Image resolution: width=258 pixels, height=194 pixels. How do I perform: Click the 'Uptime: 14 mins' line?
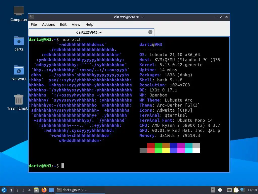pyautogui.click(x=158, y=70)
